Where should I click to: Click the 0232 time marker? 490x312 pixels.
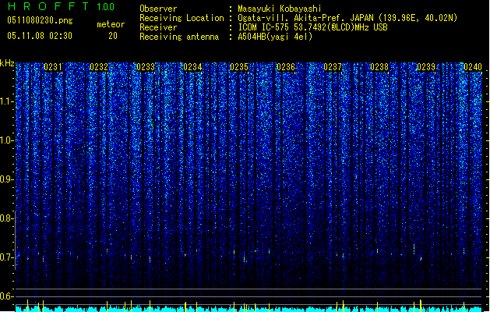tap(99, 67)
